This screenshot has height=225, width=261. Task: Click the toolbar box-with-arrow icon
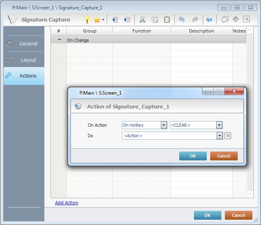246,19
